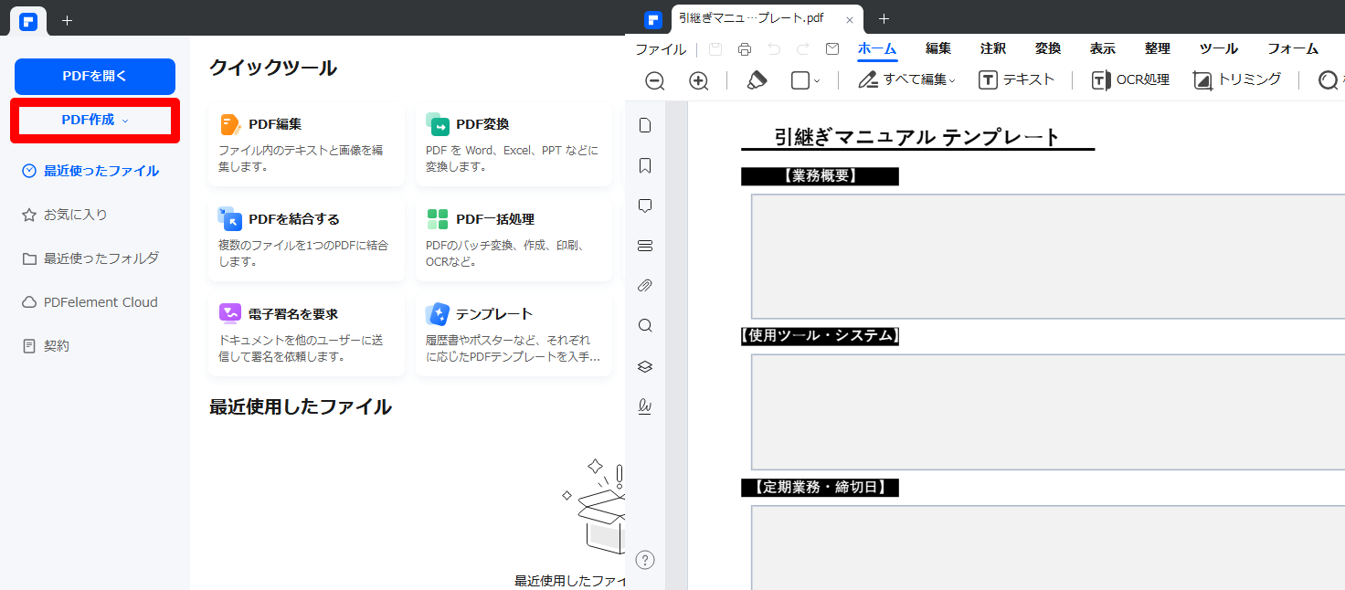
Task: Open the PDF変換 quick tool card
Action: click(514, 144)
